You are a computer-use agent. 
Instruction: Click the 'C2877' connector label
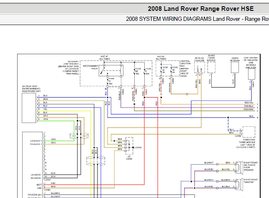(254, 85)
